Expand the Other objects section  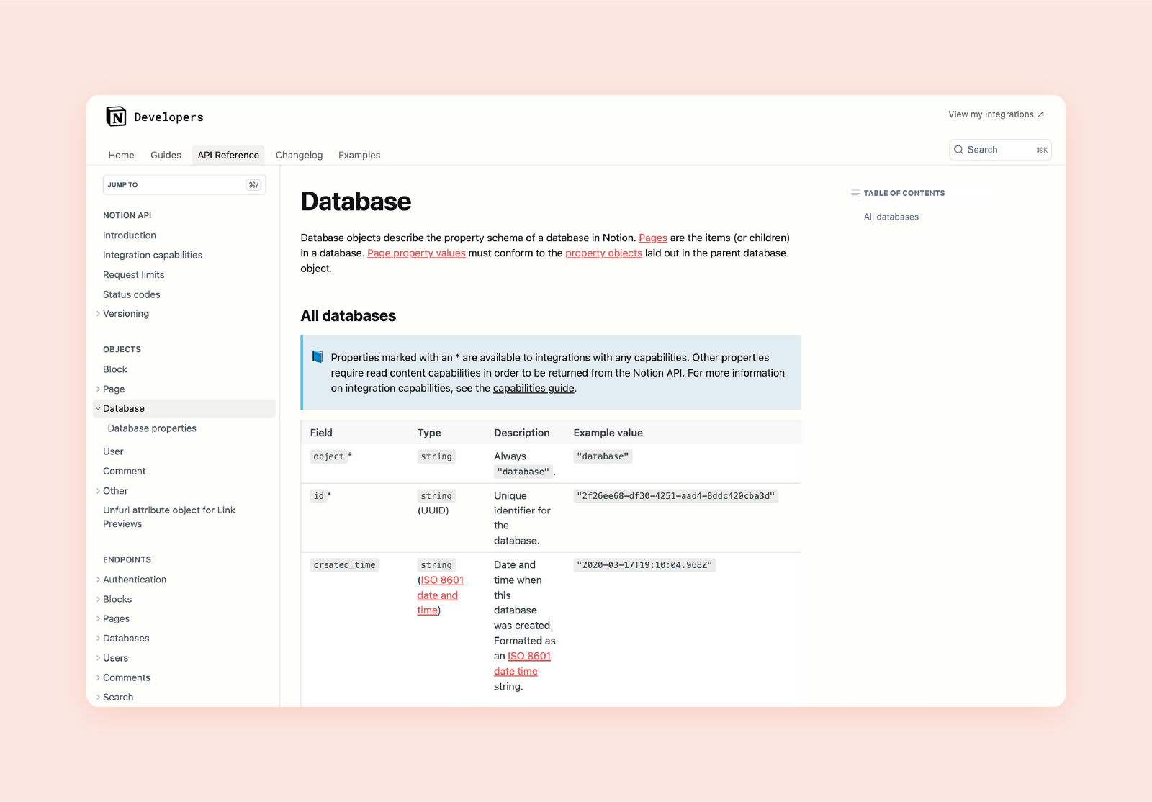click(99, 490)
